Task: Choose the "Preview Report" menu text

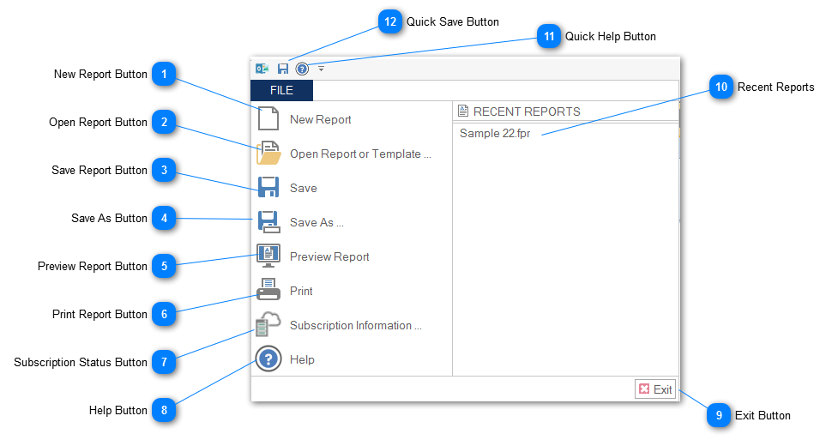Action: coord(329,257)
